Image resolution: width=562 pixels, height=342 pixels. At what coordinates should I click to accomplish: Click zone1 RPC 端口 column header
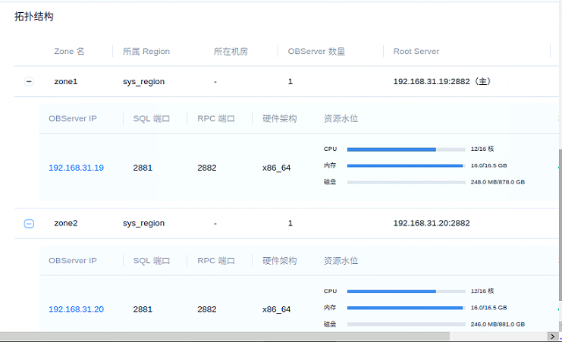[215, 118]
